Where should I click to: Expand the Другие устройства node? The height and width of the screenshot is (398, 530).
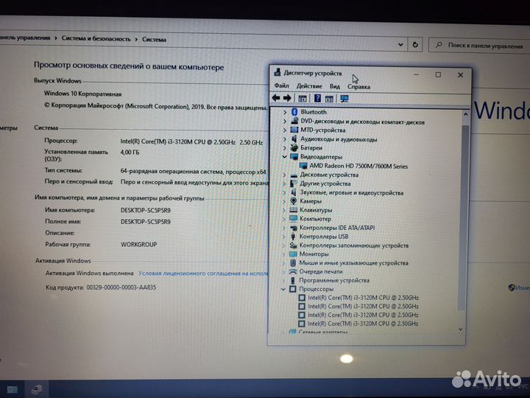pyautogui.click(x=284, y=184)
